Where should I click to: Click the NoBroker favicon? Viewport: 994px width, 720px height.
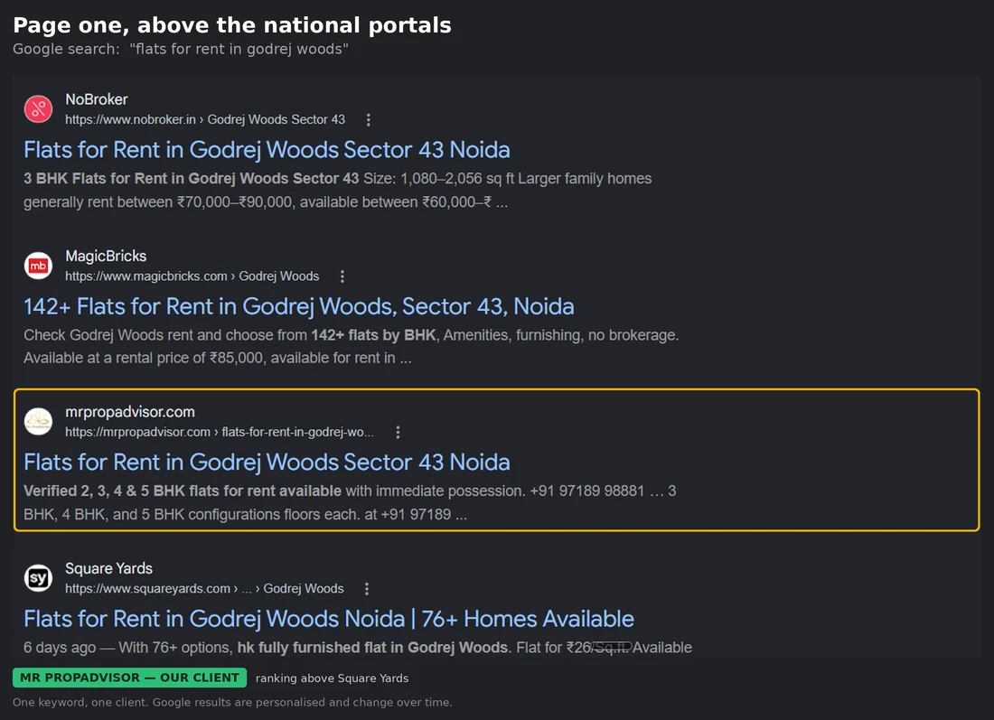(38, 109)
